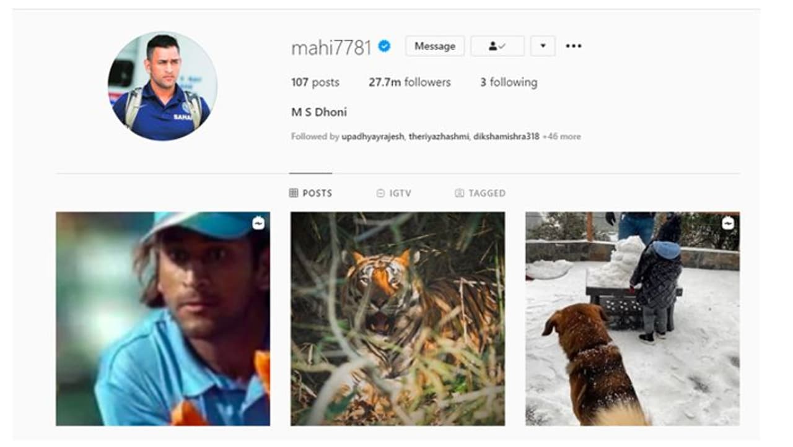Open the tiger photo post
793x447 pixels.
click(398, 319)
